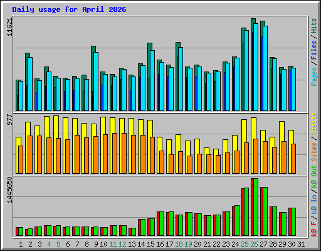This screenshot has width=321, height=251.
Task: Click the day 12 orange sites bar
Action: click(124, 154)
